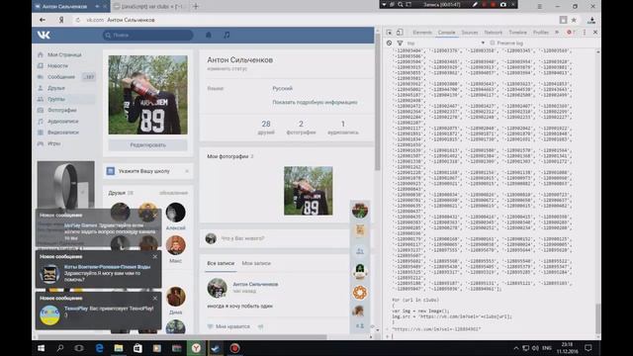The image size is (633, 356).
Task: Open "Аудиозаписи" in the VK sidebar
Action: pyautogui.click(x=64, y=121)
